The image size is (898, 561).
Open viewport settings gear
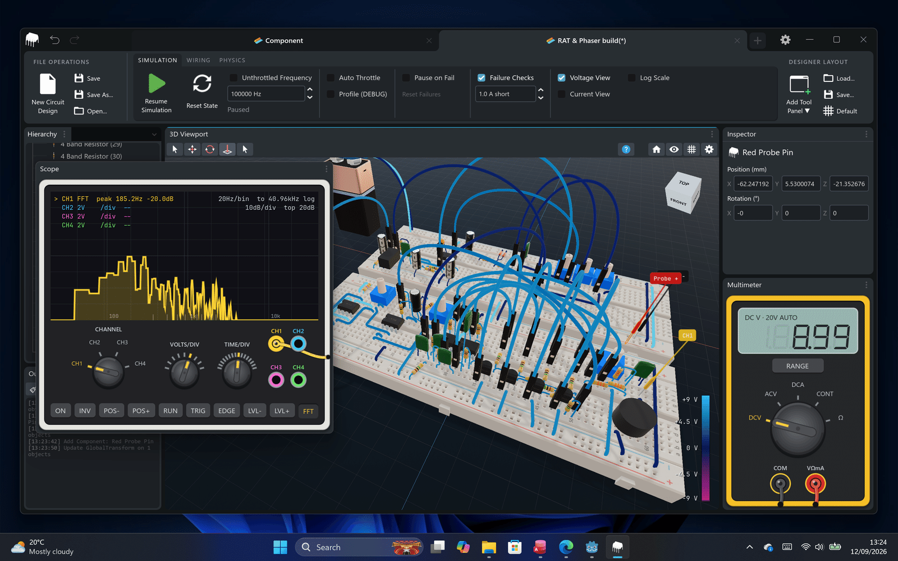point(709,149)
